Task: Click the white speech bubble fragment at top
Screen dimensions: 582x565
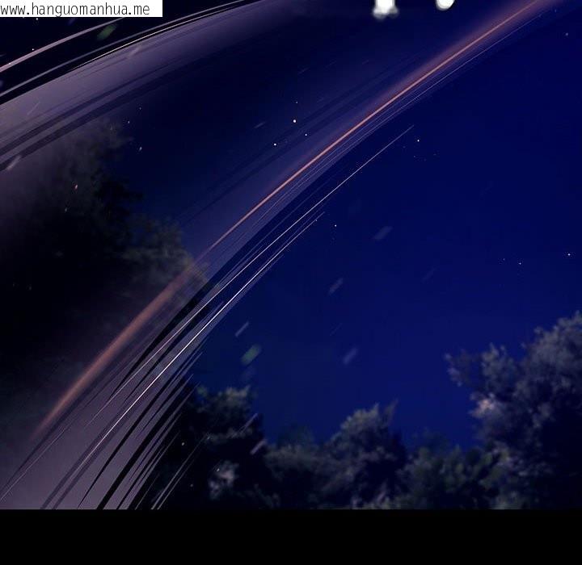Action: [x=385, y=7]
